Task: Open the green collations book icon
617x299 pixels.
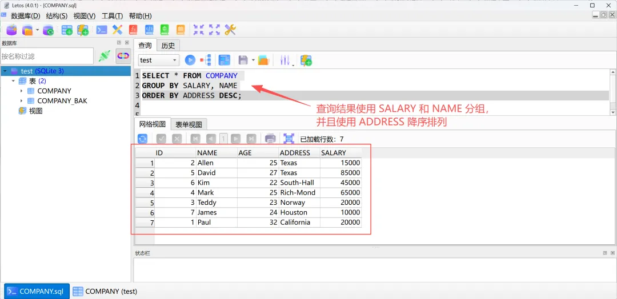Action: tap(165, 30)
